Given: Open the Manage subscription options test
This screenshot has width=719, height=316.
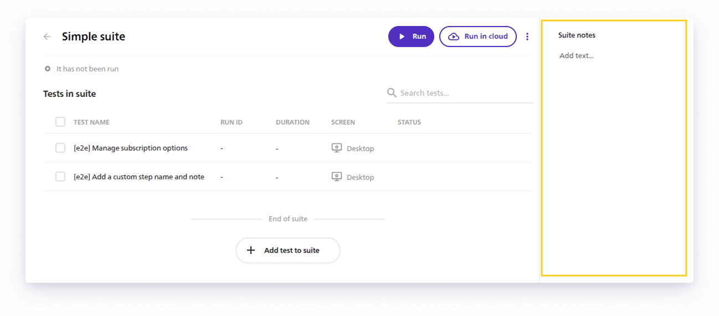Looking at the screenshot, I should 131,148.
